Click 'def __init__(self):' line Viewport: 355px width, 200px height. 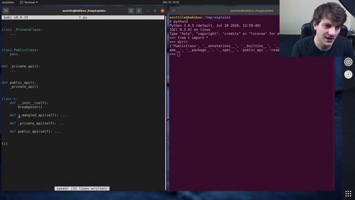29,103
